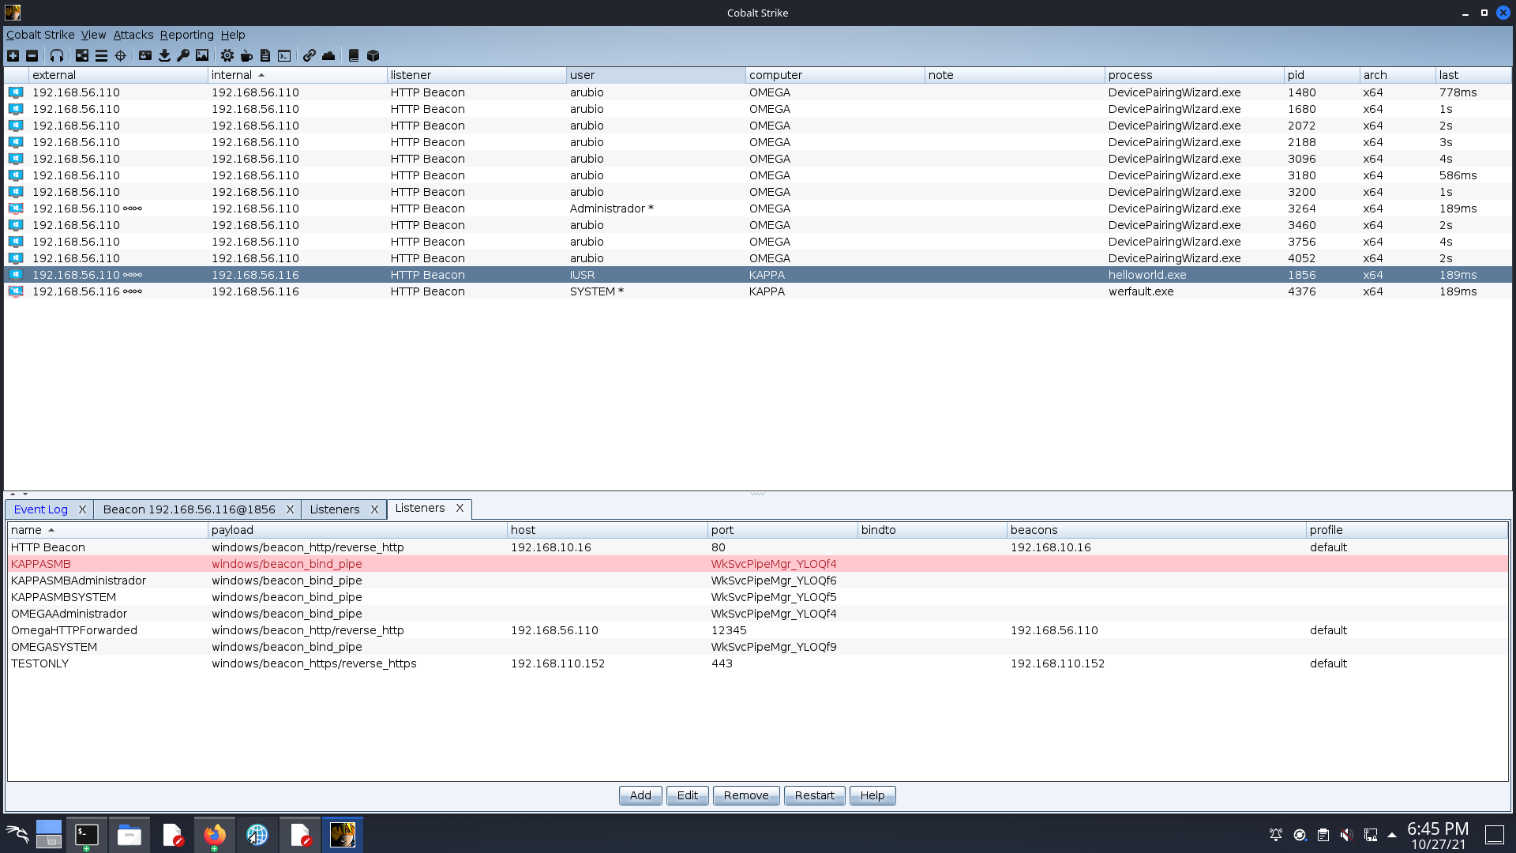Sort sessions by process column
Viewport: 1516px width, 853px height.
point(1195,75)
